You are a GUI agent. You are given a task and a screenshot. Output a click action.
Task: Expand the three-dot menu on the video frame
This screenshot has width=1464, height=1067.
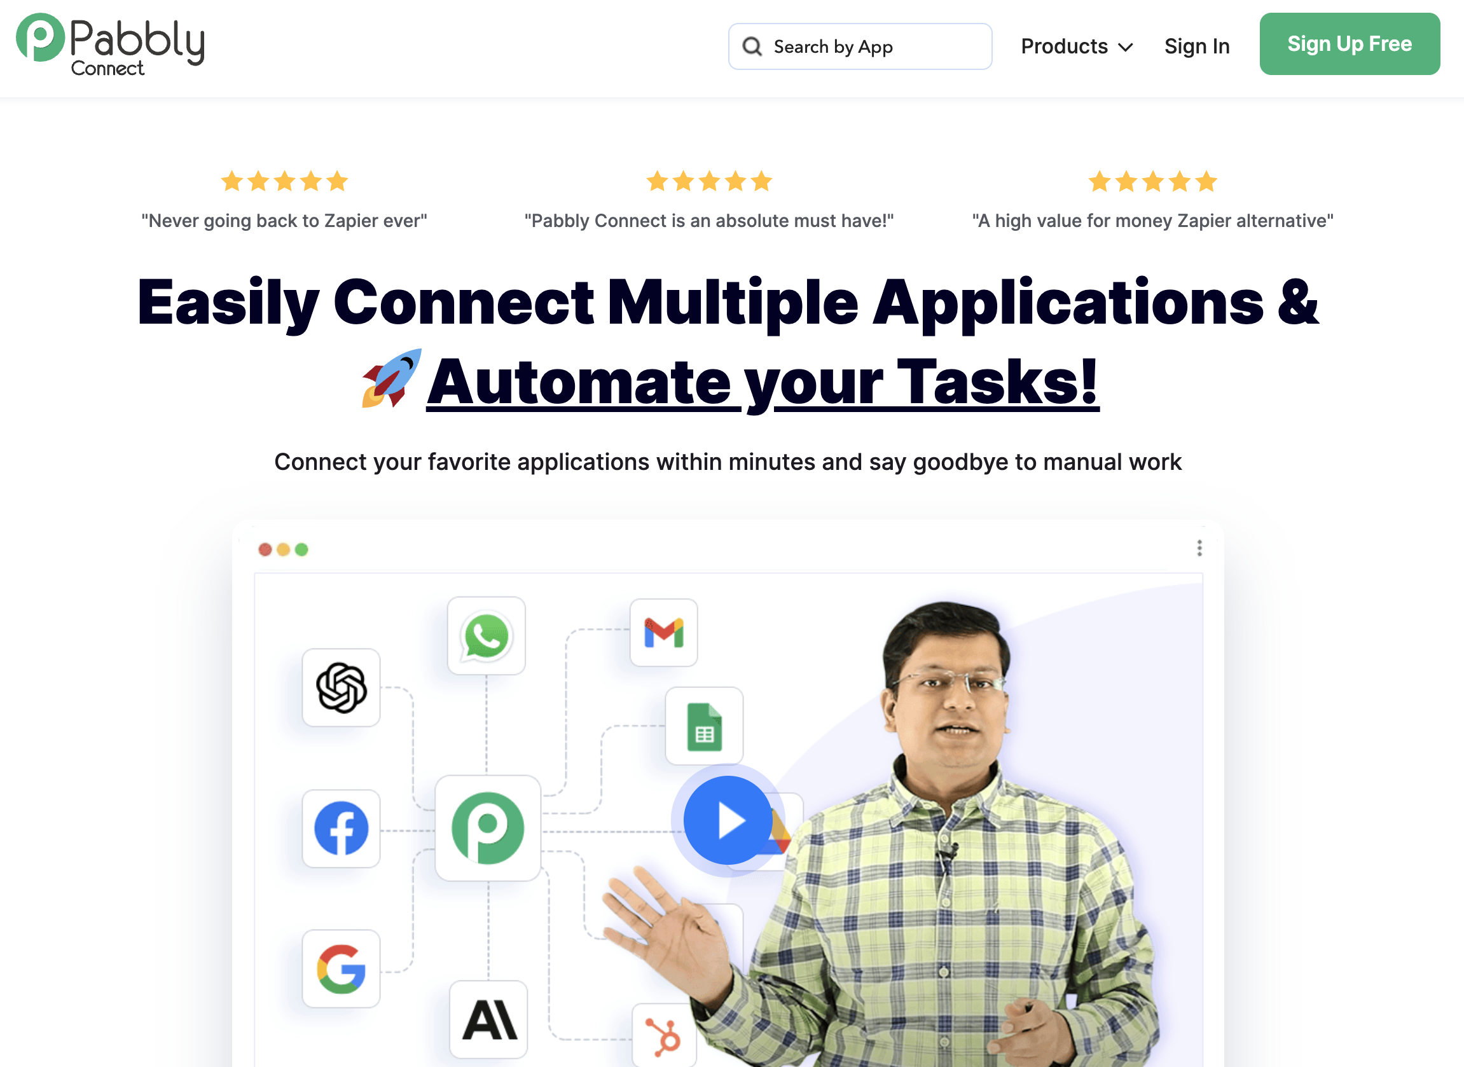pyautogui.click(x=1200, y=547)
